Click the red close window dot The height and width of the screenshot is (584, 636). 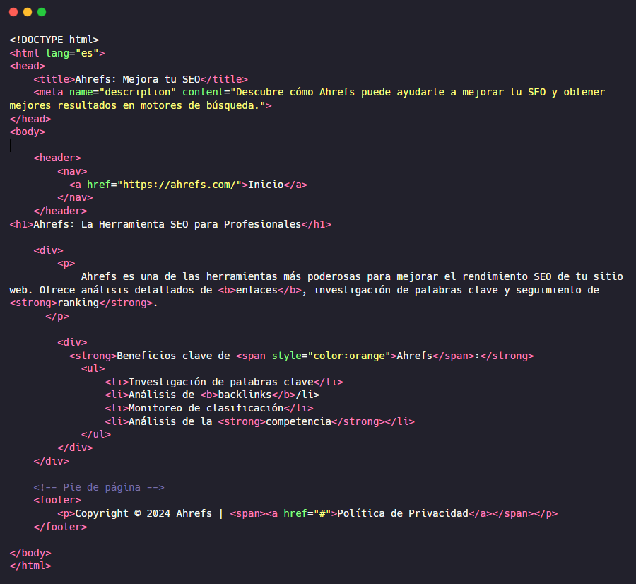click(x=13, y=12)
